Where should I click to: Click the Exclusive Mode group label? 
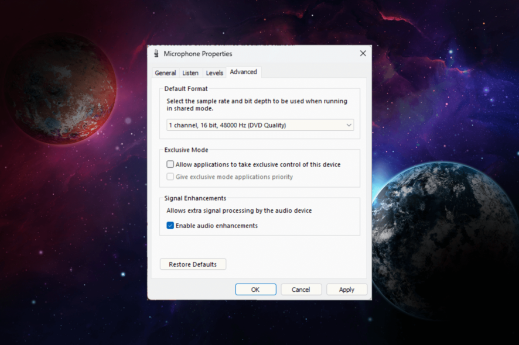(x=186, y=150)
